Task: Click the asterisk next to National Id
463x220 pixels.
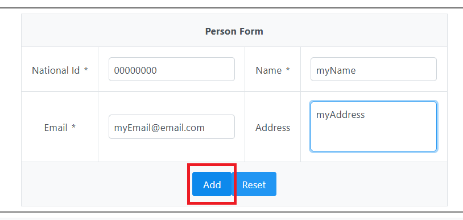Action: click(86, 70)
